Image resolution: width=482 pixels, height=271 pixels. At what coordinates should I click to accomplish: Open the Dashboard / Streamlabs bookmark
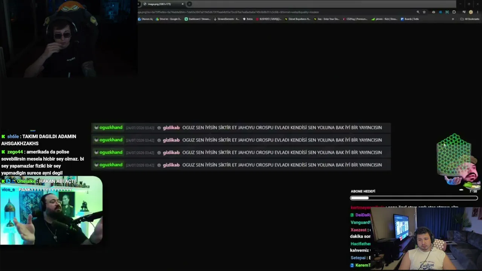point(198,19)
